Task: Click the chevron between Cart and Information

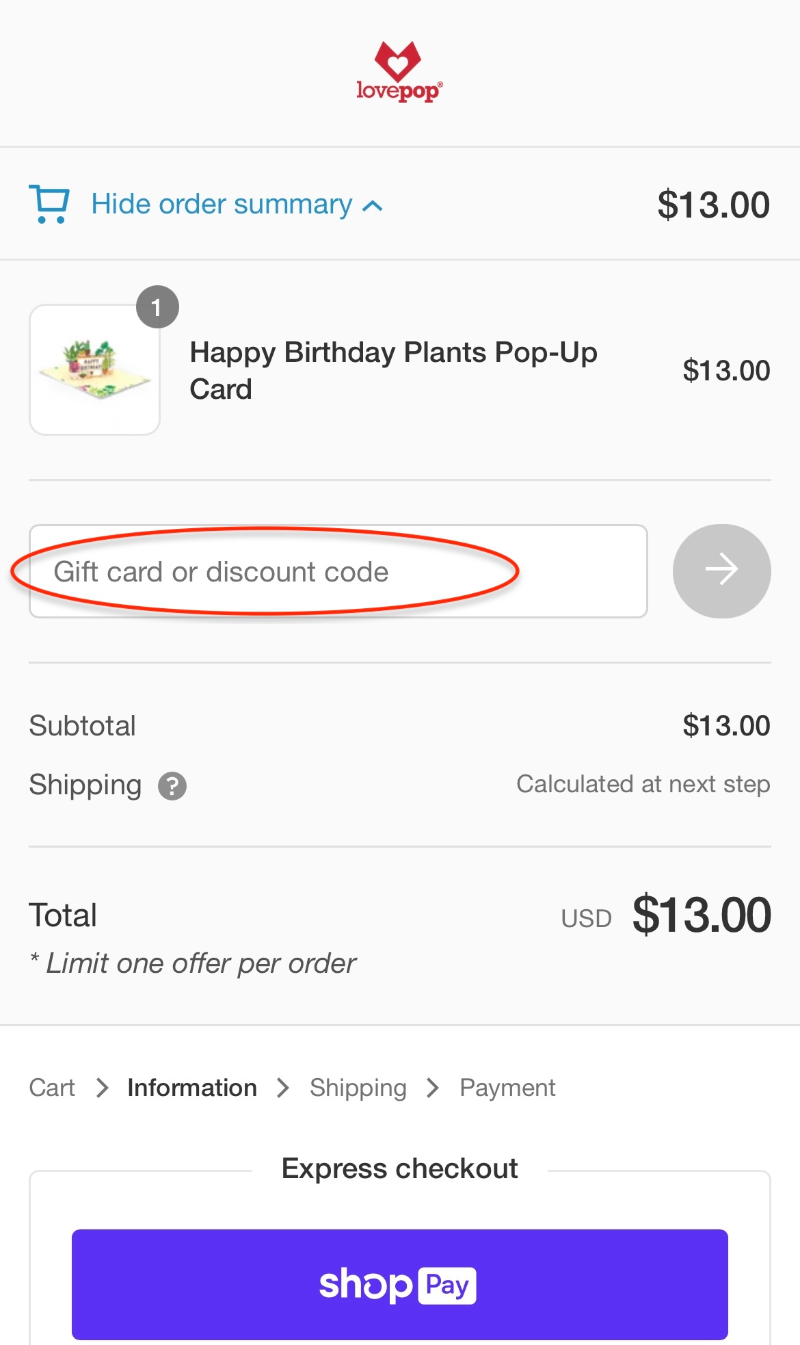Action: coord(102,1088)
